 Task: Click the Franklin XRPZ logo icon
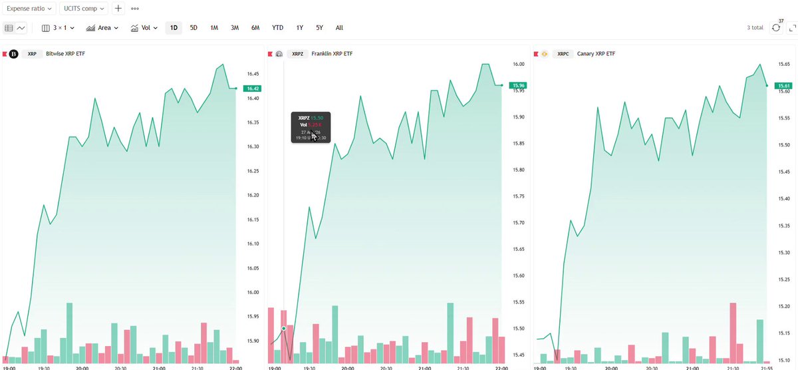(279, 53)
